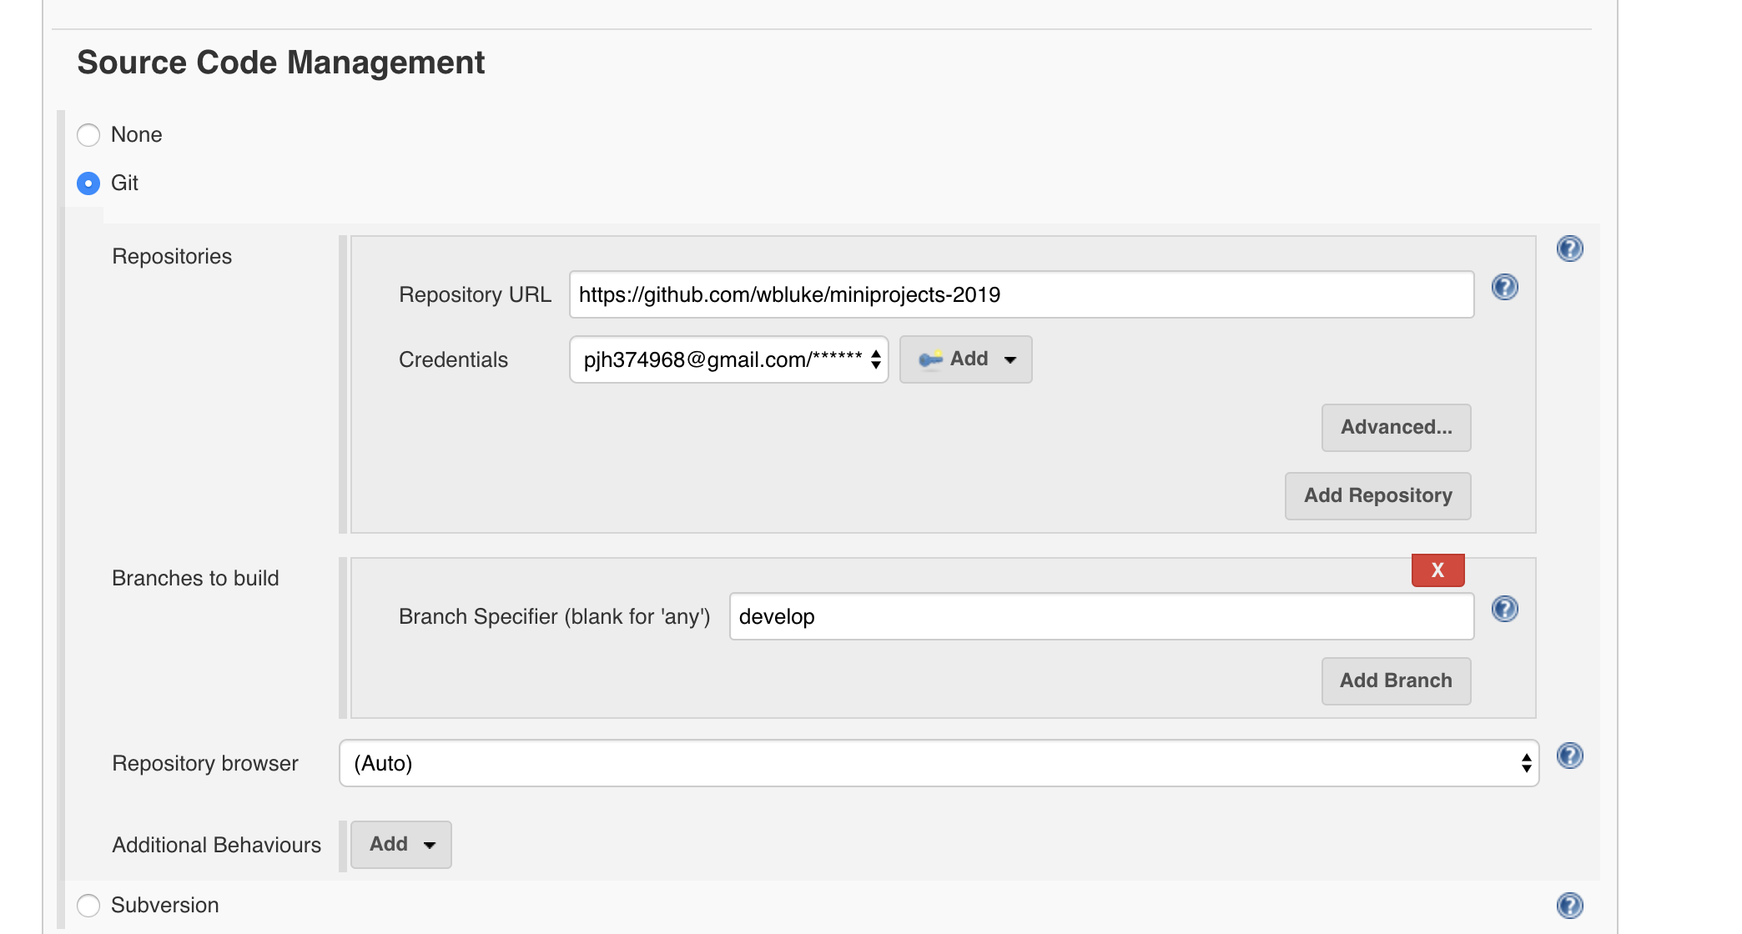
Task: Click the Source Code Management heading
Action: tap(280, 63)
